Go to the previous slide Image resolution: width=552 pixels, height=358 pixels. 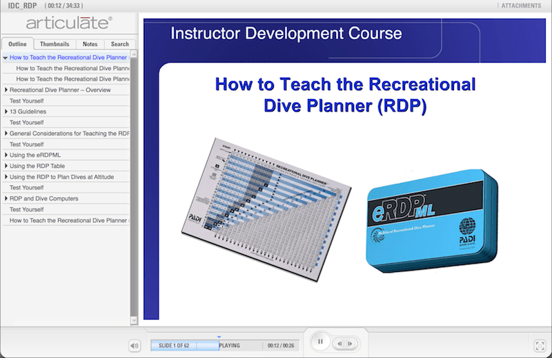[339, 344]
